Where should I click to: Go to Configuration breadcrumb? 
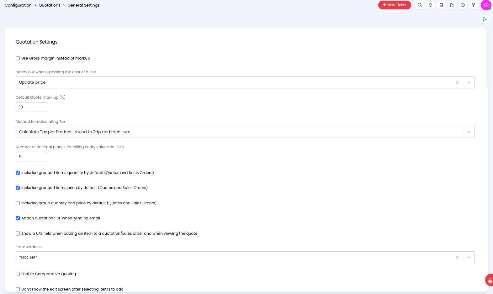[18, 5]
